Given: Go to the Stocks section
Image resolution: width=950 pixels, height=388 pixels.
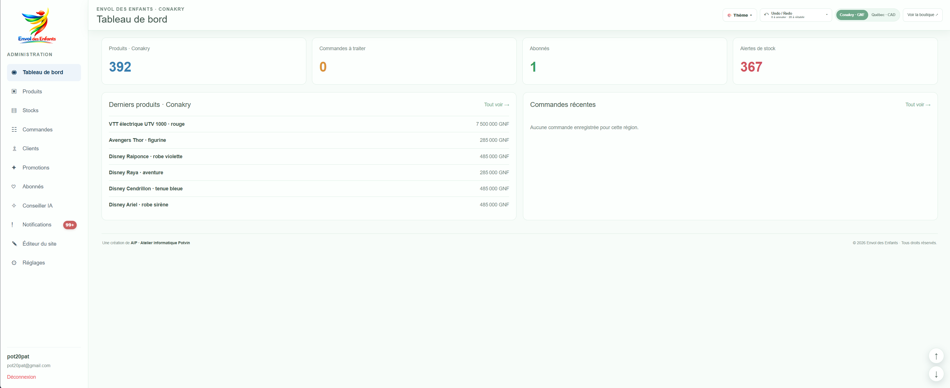Looking at the screenshot, I should (44, 110).
